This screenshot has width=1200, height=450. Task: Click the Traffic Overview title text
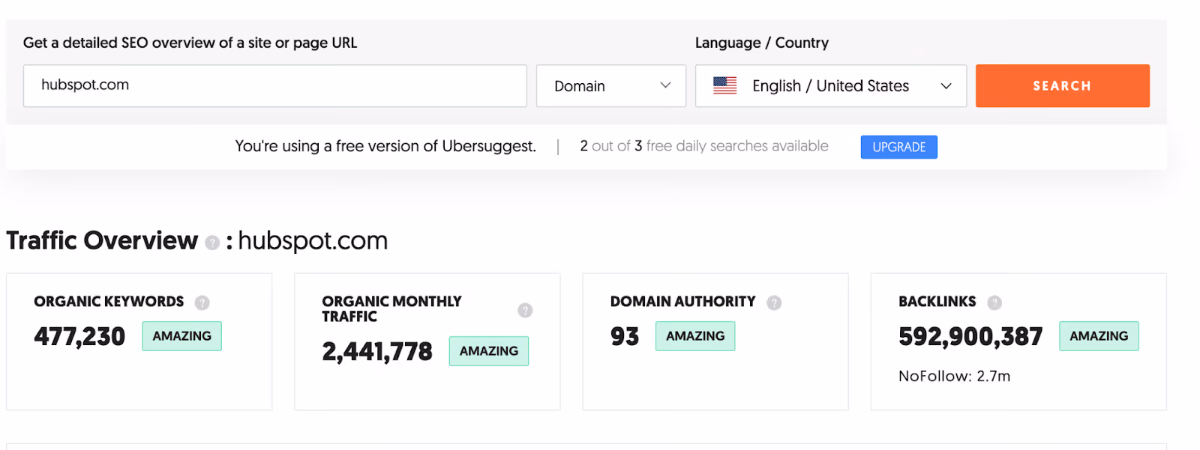pyautogui.click(x=102, y=240)
